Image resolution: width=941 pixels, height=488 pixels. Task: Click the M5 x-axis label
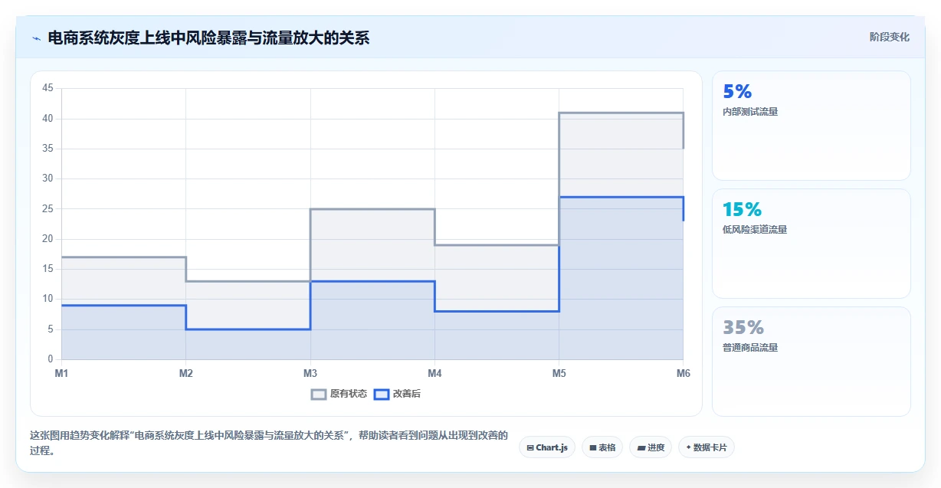click(x=559, y=373)
